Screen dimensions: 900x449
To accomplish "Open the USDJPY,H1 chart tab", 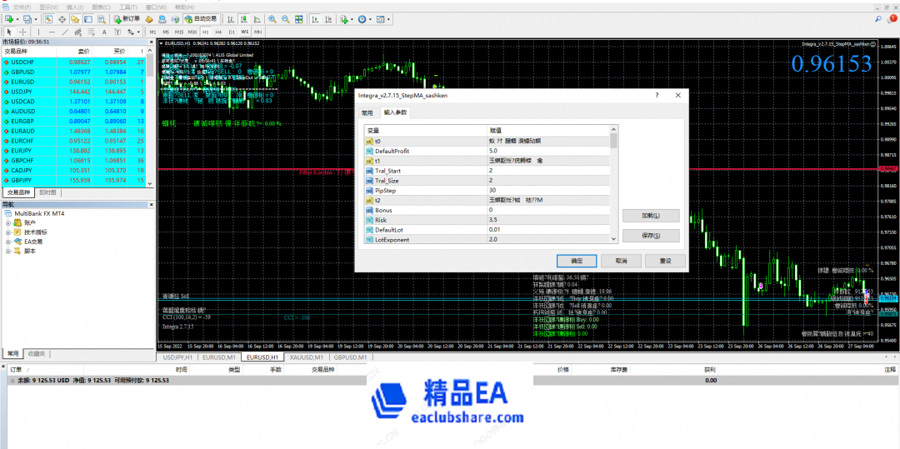I will pyautogui.click(x=177, y=357).
